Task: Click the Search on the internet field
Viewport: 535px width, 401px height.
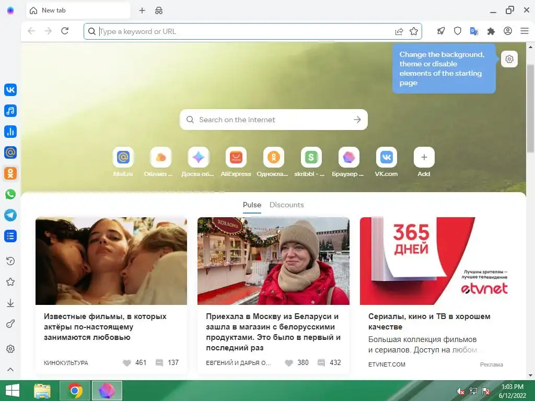Action: [x=273, y=120]
